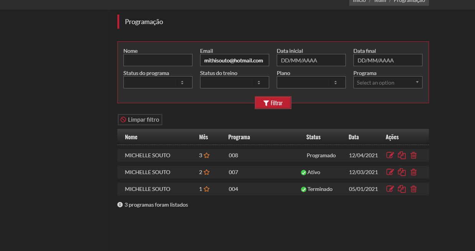Open the Programa 'Select an option' combo box
This screenshot has height=251, width=475.
(388, 83)
